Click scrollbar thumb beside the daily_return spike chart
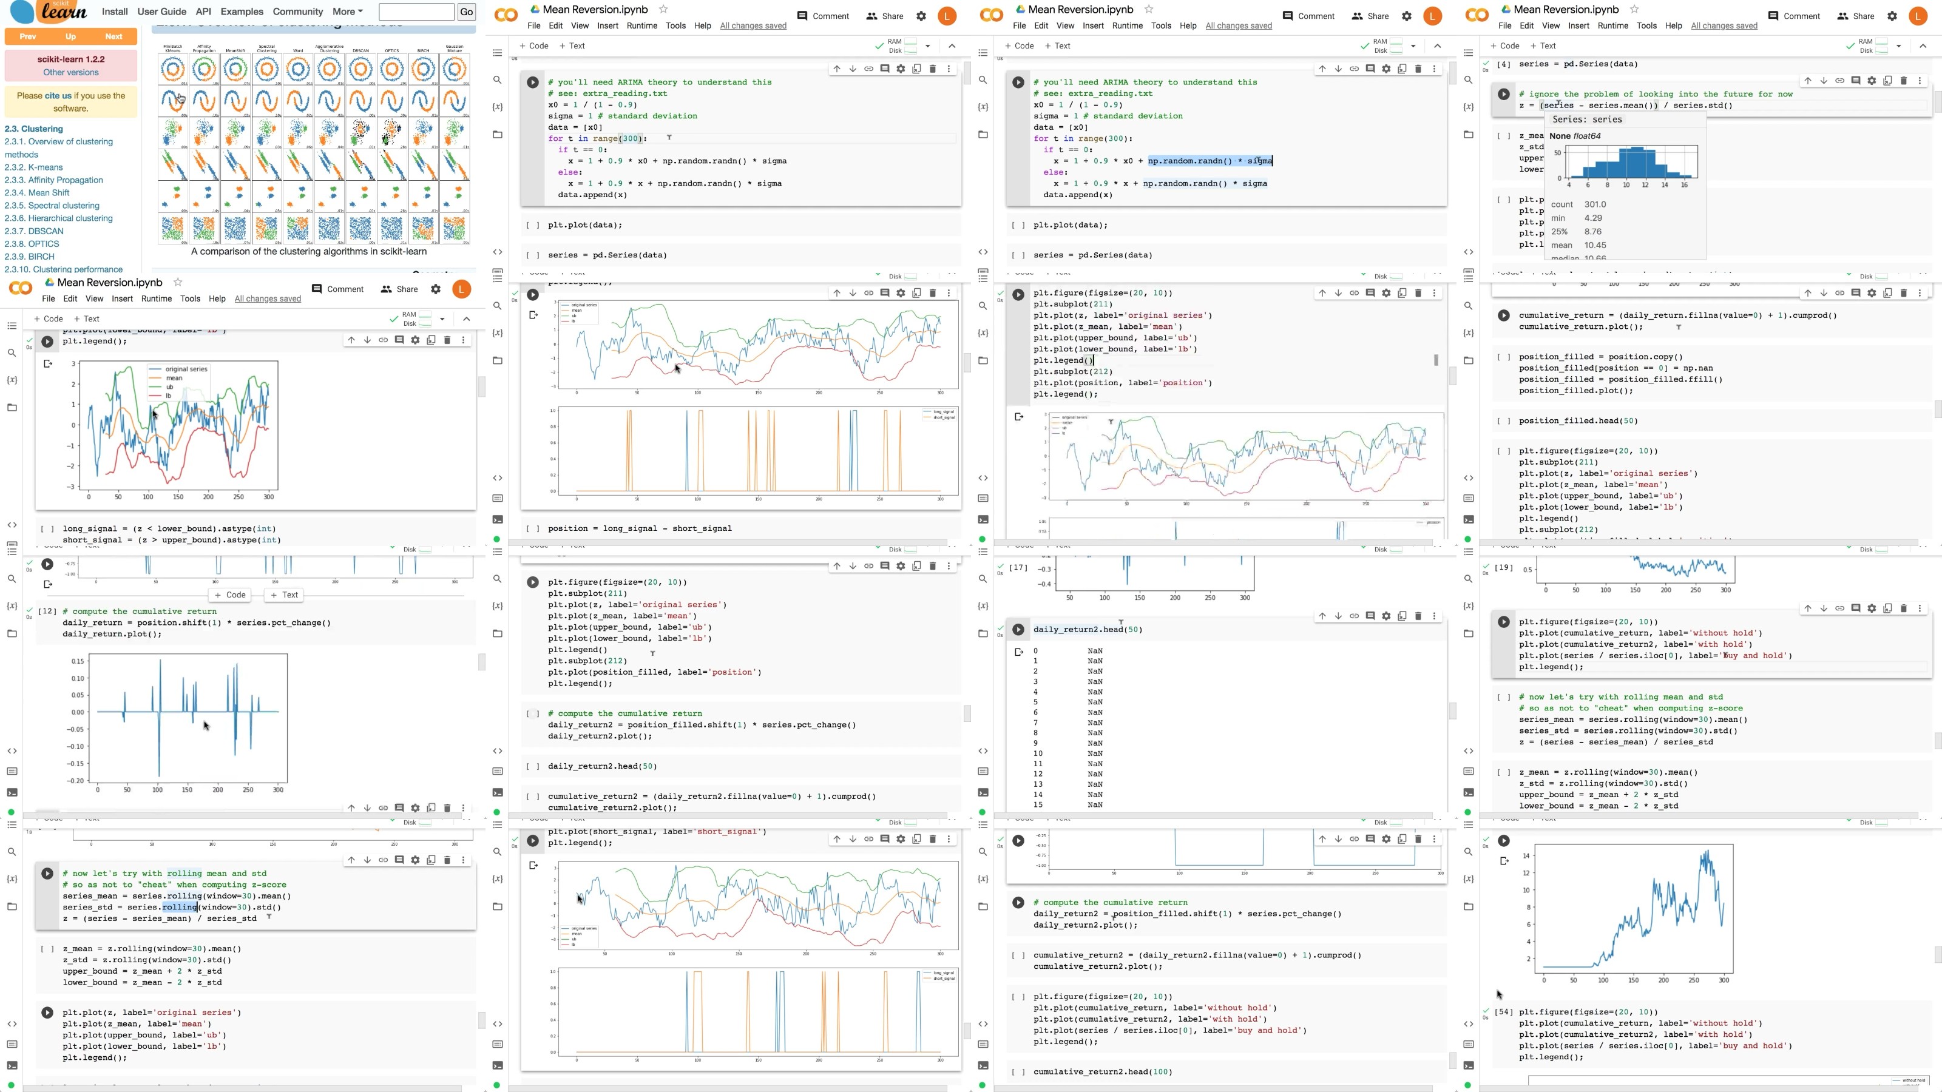This screenshot has height=1092, width=1942. pyautogui.click(x=481, y=662)
